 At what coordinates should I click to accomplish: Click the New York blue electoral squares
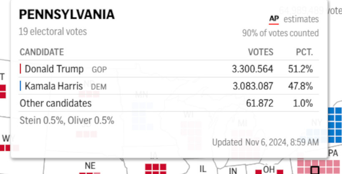pos(334,125)
